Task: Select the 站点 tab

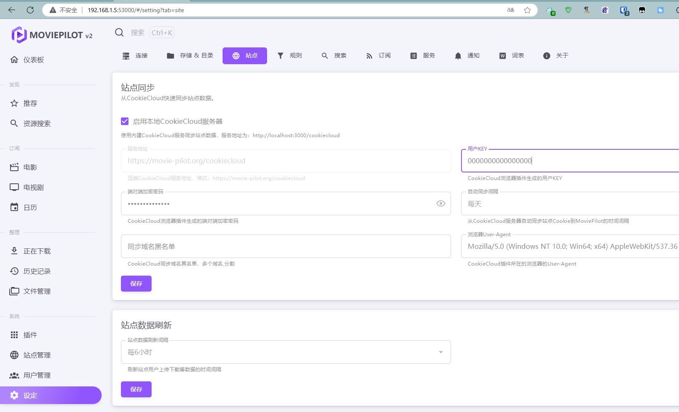Action: [245, 55]
